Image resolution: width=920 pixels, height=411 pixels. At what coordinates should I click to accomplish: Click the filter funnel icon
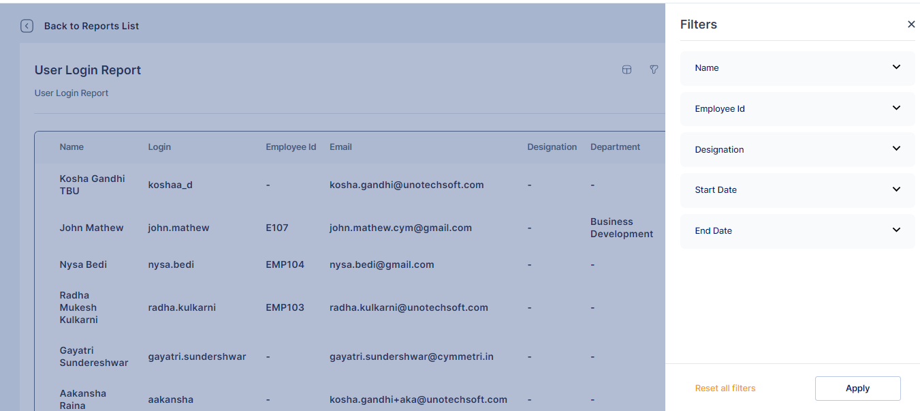click(654, 70)
